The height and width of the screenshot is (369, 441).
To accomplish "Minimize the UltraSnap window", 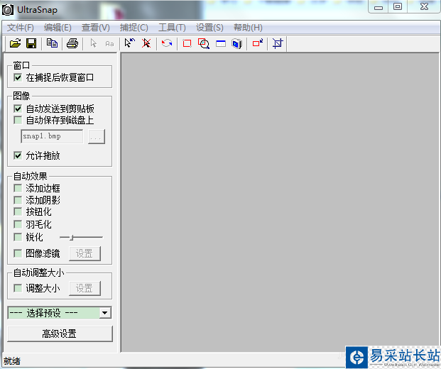I will coord(379,7).
